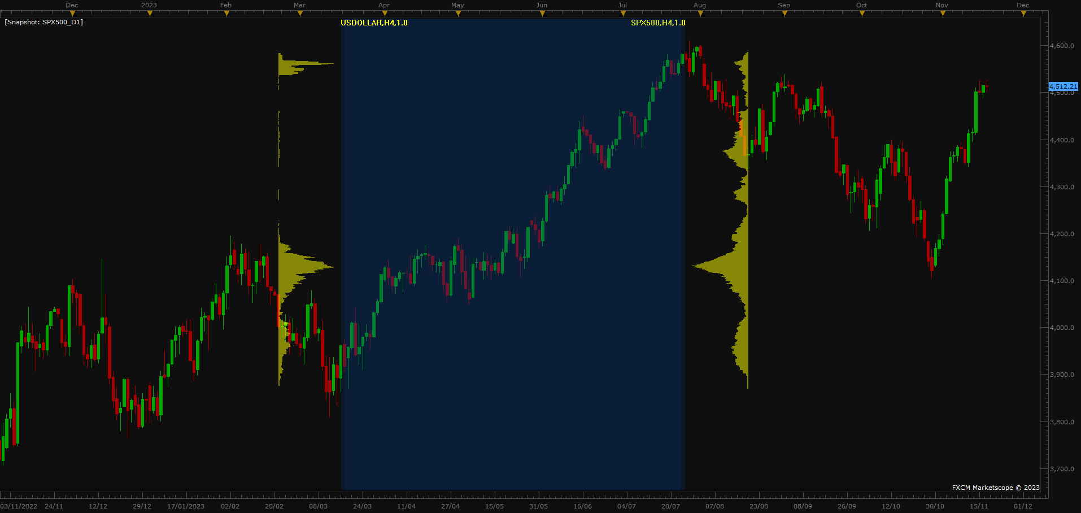Click the Aug month marker triangle
The image size is (1081, 513).
pos(700,14)
